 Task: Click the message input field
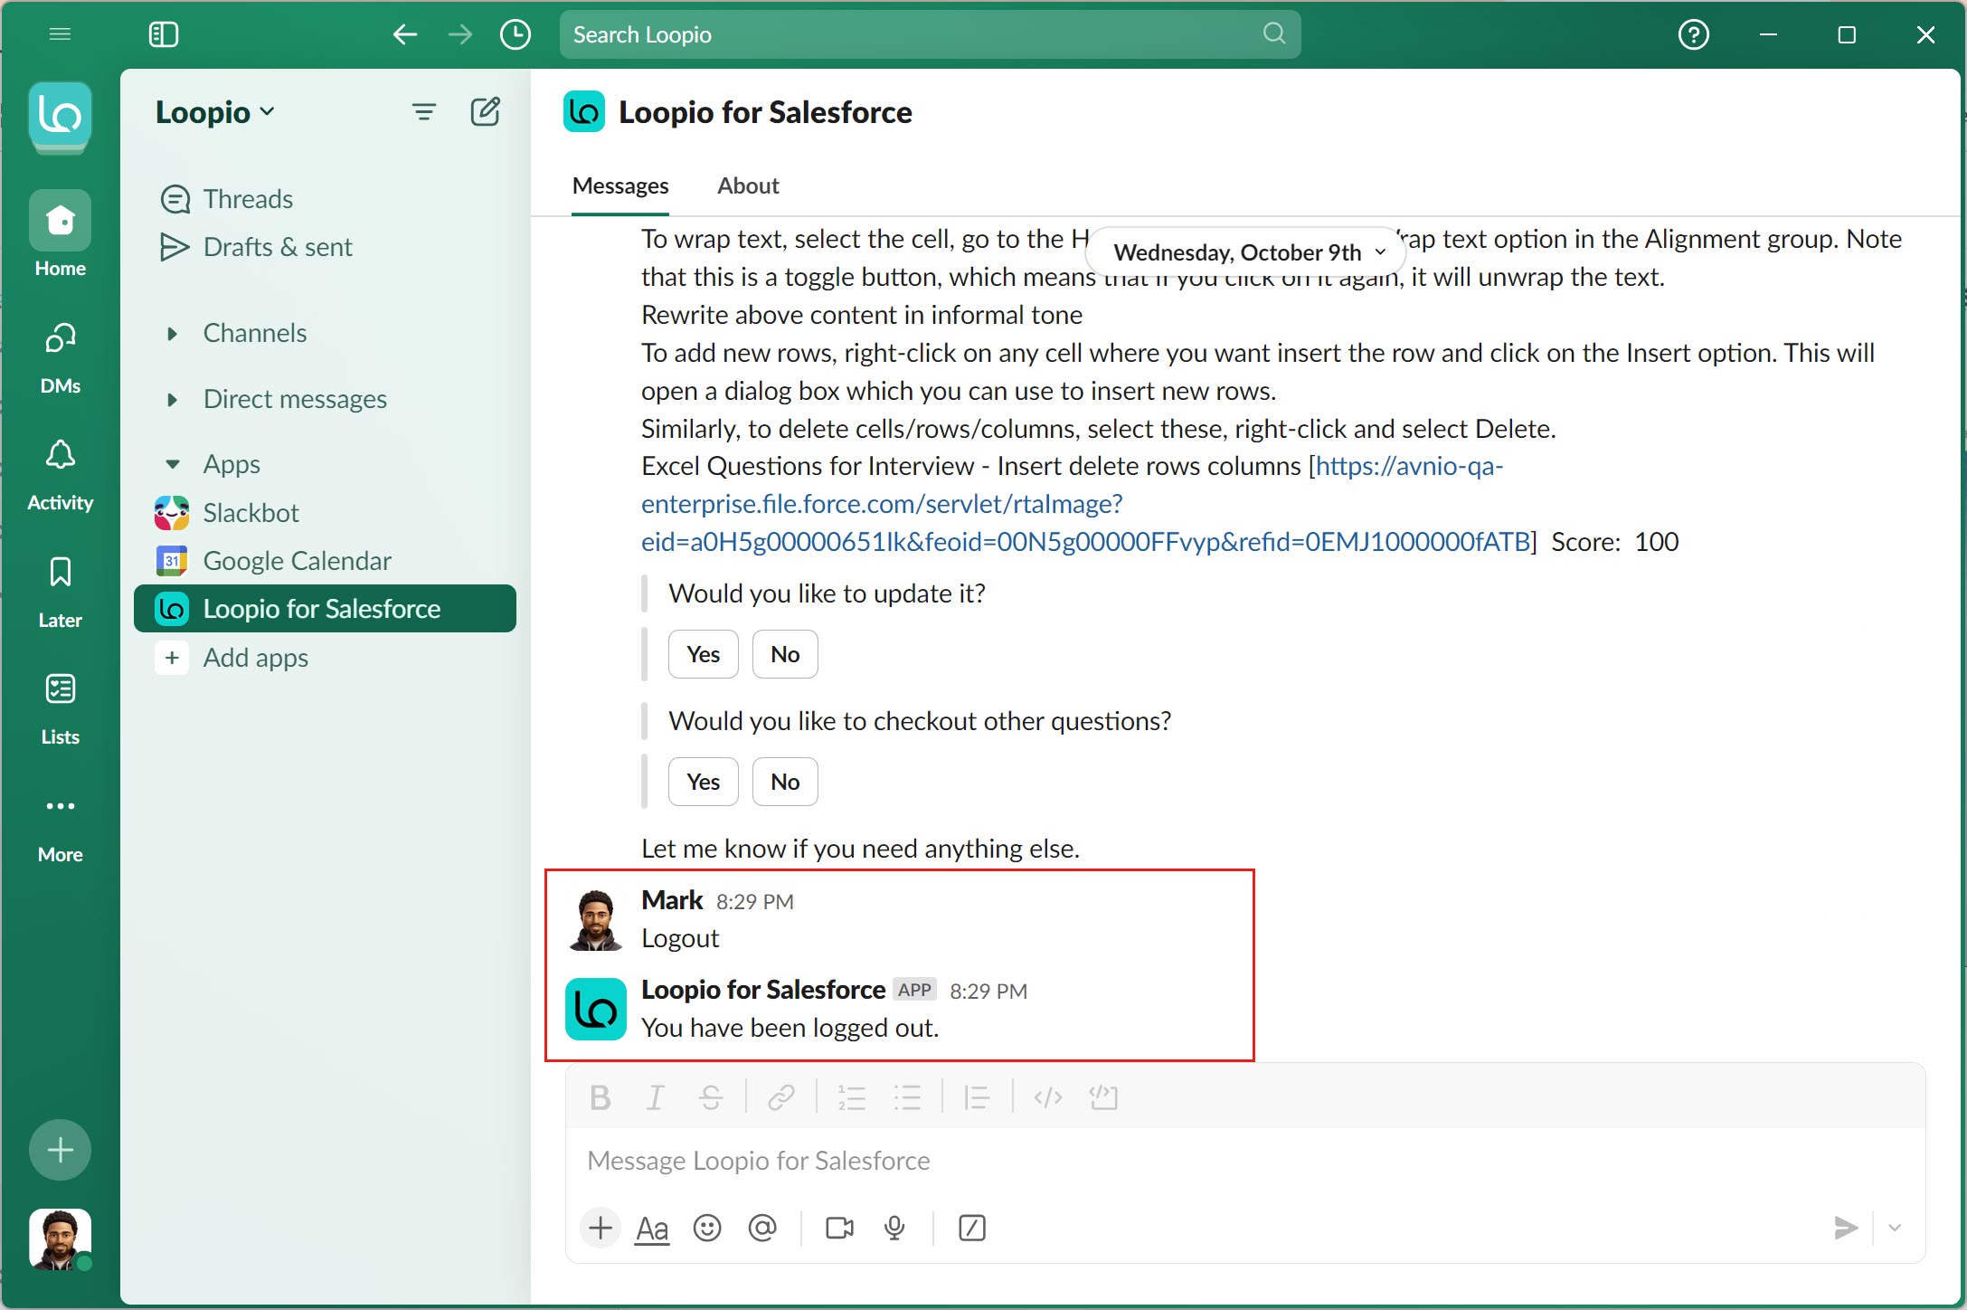tap(1244, 1161)
